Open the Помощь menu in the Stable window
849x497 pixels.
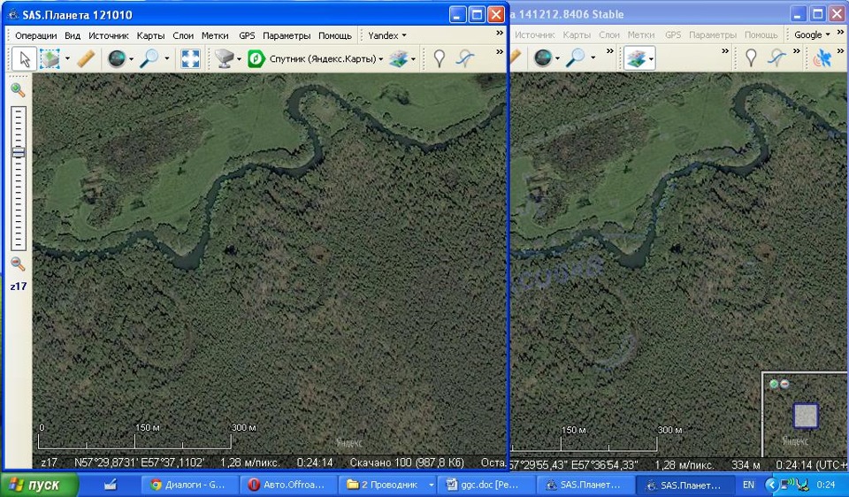761,34
